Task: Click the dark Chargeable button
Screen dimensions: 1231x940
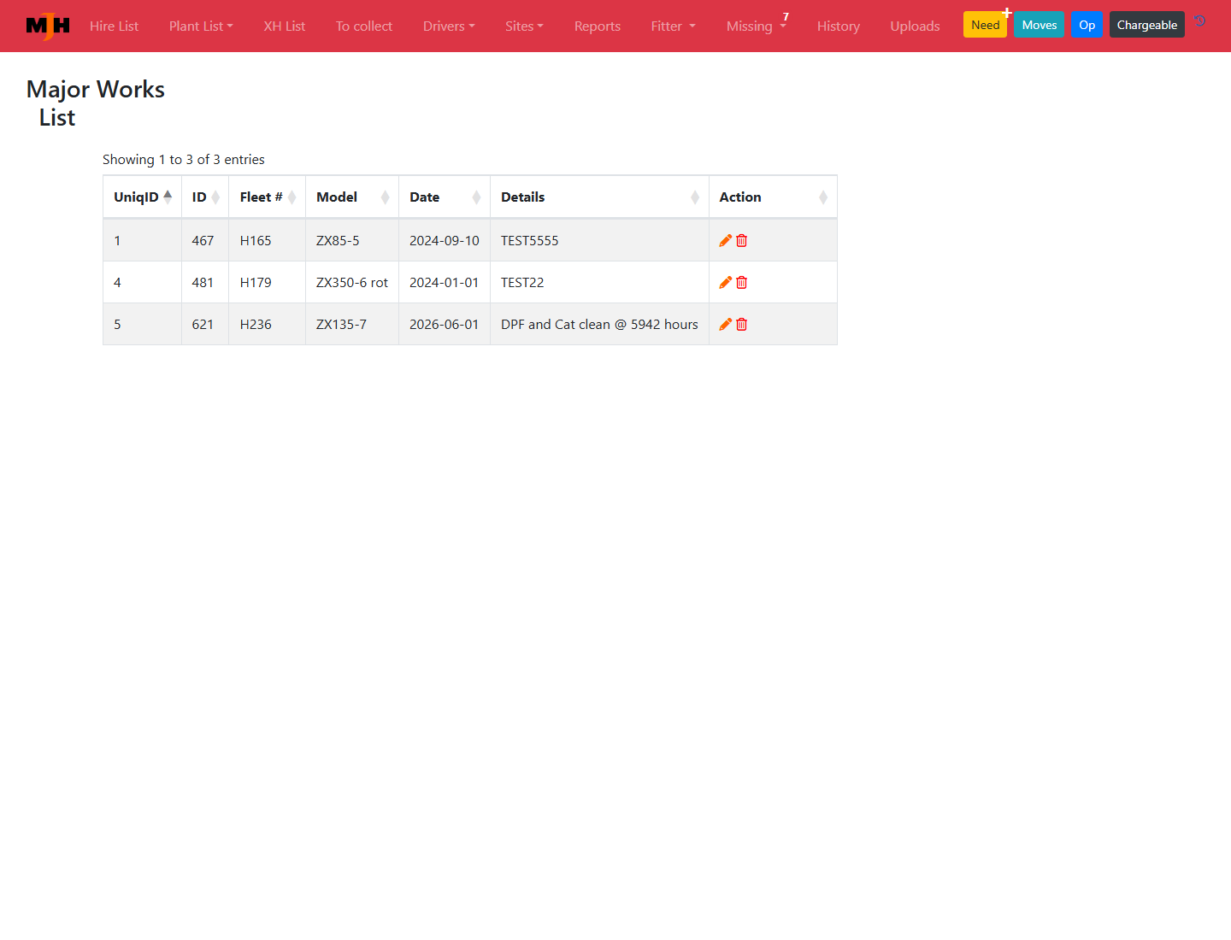Action: click(1147, 25)
